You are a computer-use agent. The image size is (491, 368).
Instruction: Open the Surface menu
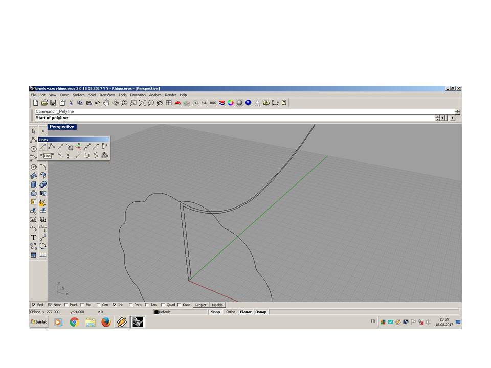(79, 95)
